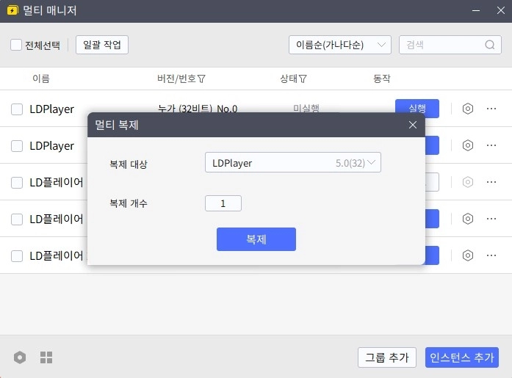Click the 누가 (32비트) No.0 version text
512x378 pixels.
pos(197,108)
